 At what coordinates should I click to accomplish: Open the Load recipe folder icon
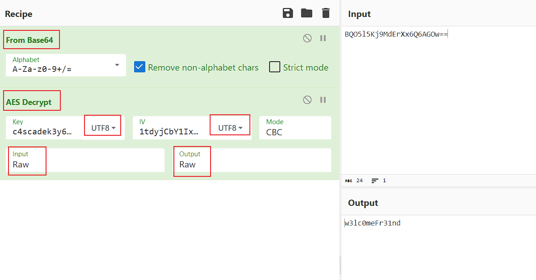307,13
